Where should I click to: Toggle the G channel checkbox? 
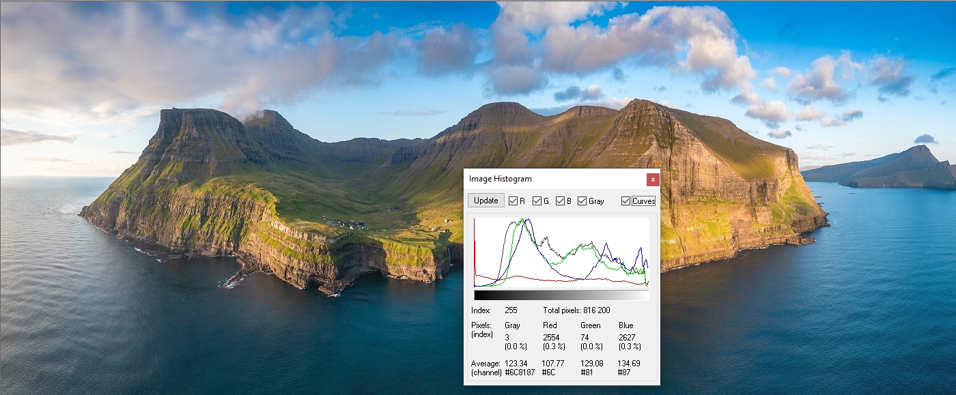pos(537,201)
